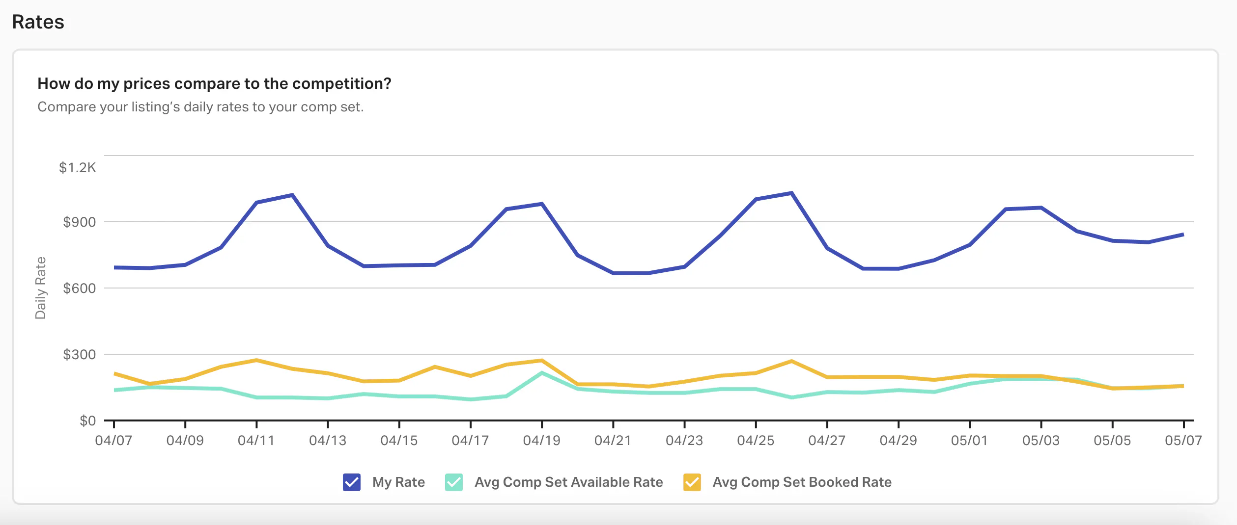The image size is (1237, 525).
Task: Click the 05/07 date label on x-axis
Action: [x=1183, y=441]
